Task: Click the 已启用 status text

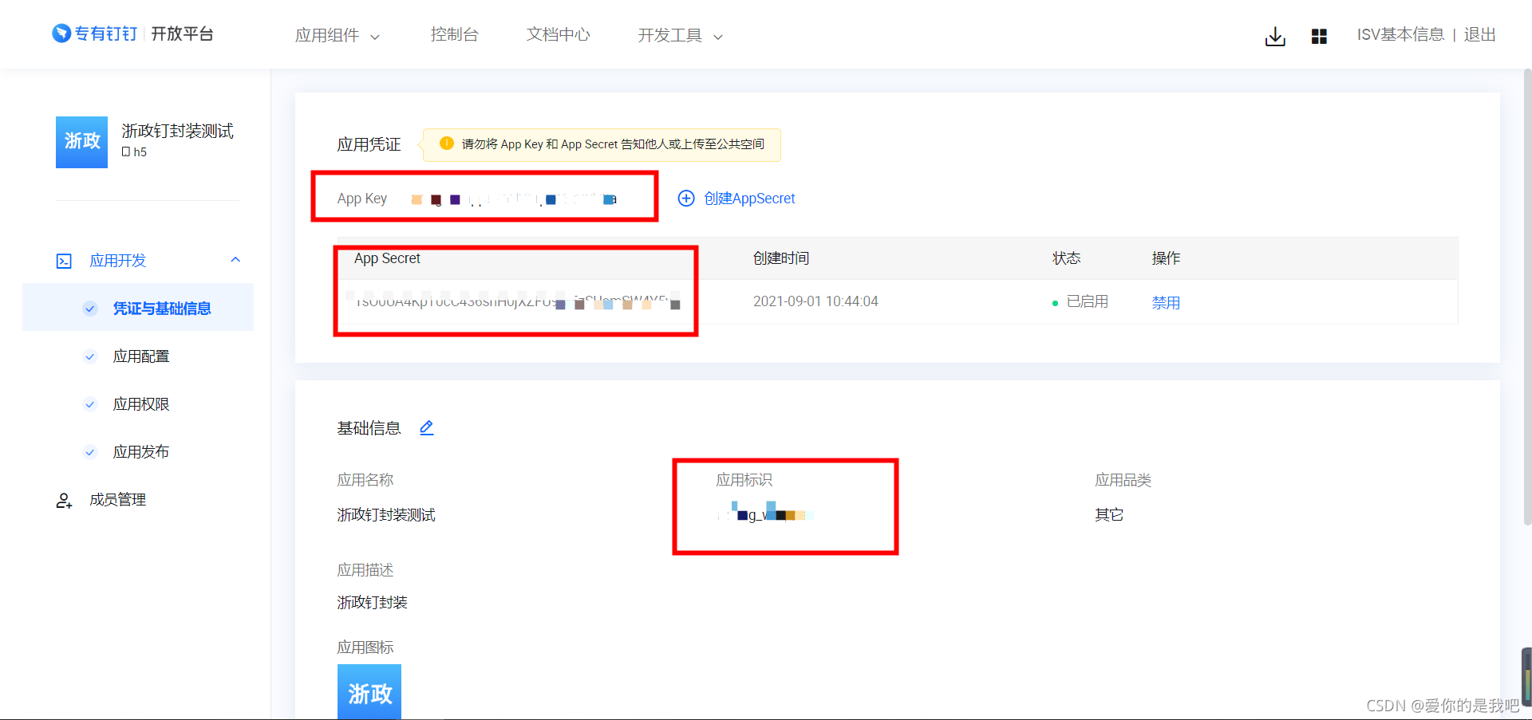Action: point(1087,301)
